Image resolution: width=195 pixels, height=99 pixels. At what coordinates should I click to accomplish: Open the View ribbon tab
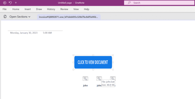(x=76, y=9)
